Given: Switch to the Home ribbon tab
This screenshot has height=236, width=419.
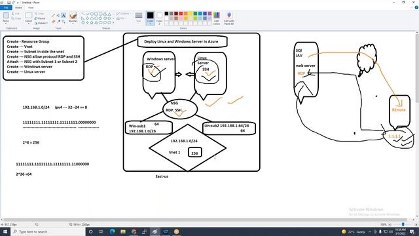Looking at the screenshot, I should tap(18, 8).
